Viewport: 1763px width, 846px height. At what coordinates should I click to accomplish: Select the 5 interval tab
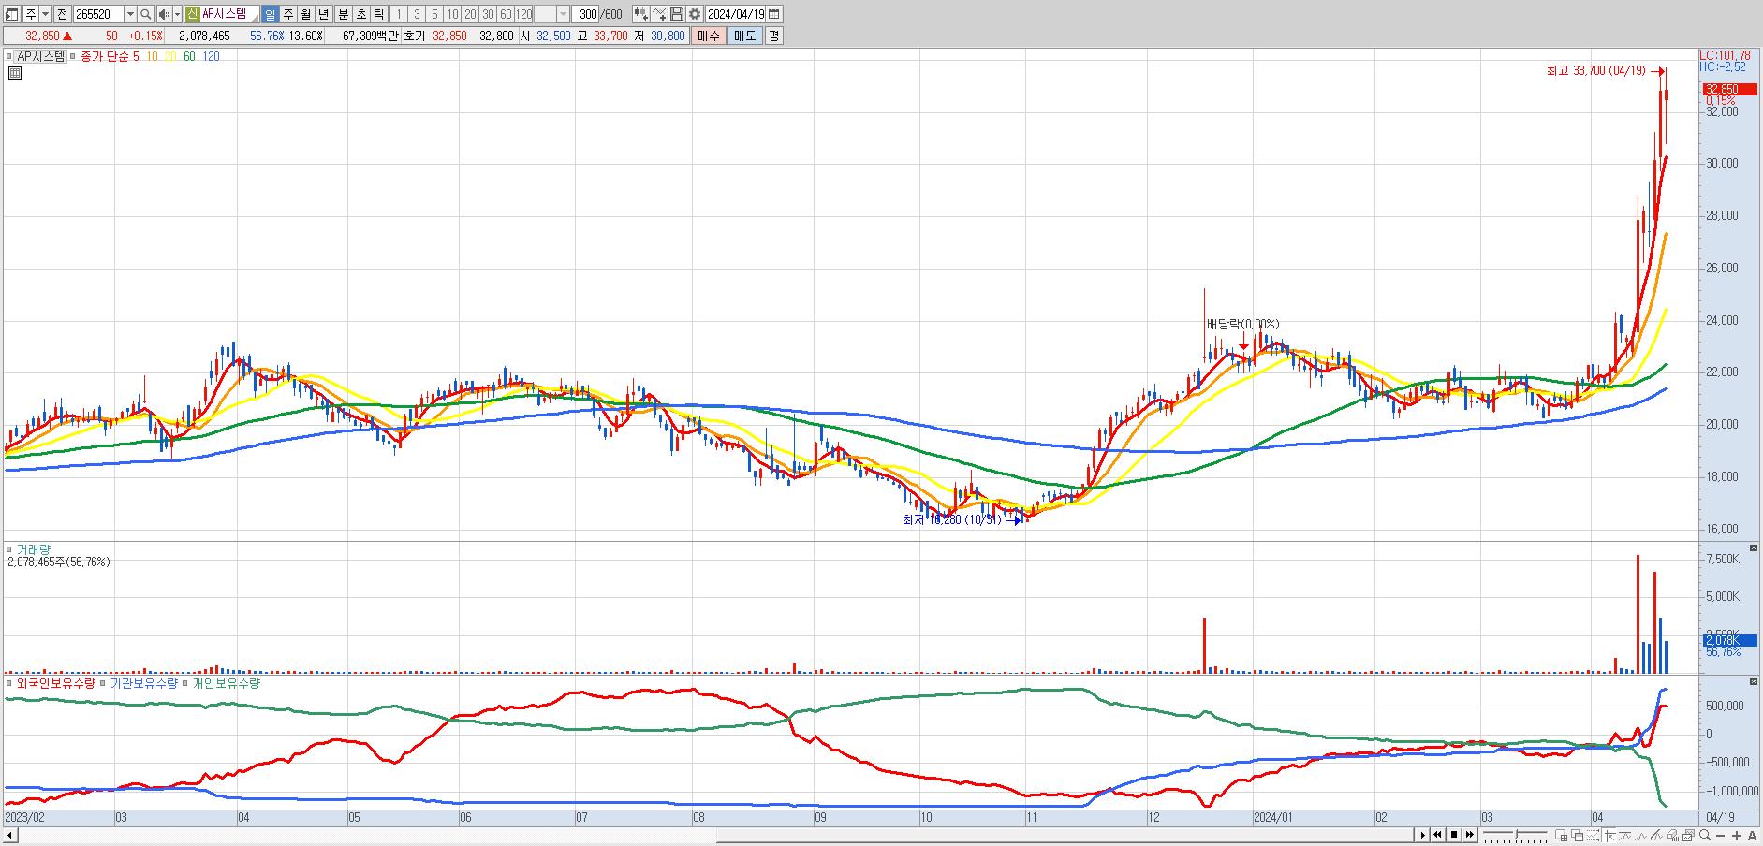coord(434,14)
